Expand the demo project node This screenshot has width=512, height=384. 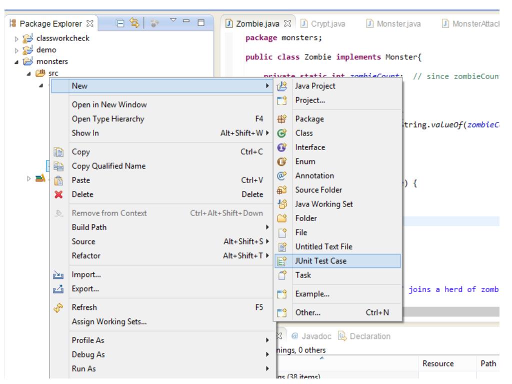point(16,50)
